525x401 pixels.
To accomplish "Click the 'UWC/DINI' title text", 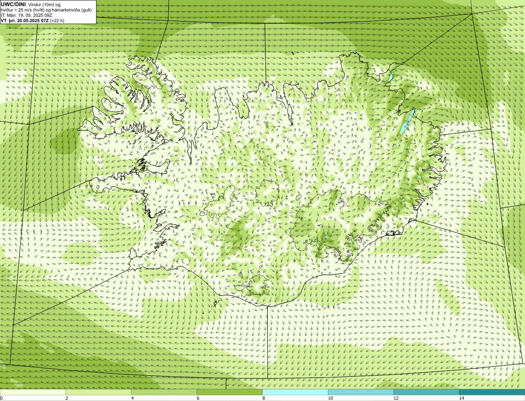I will pyautogui.click(x=13, y=4).
